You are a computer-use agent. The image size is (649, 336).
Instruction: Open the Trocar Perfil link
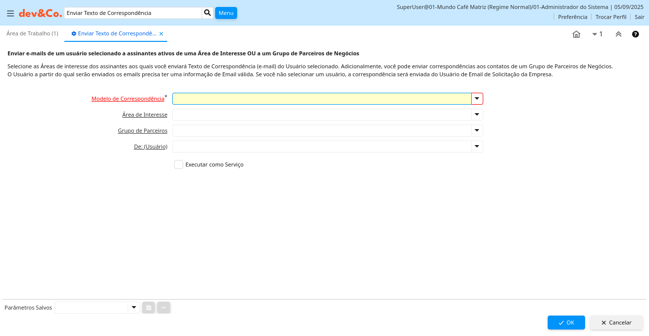coord(611,17)
